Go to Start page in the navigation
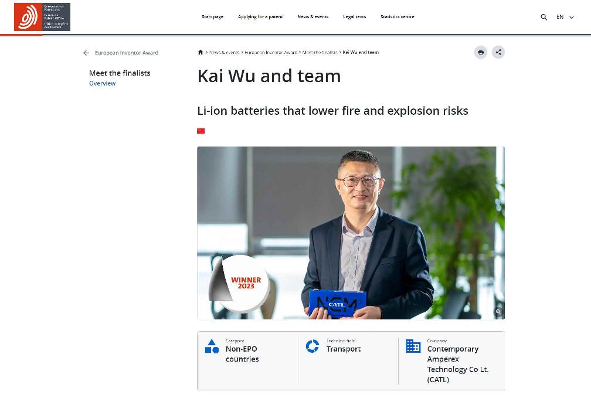Viewport: 591px width, 395px height. click(x=213, y=17)
